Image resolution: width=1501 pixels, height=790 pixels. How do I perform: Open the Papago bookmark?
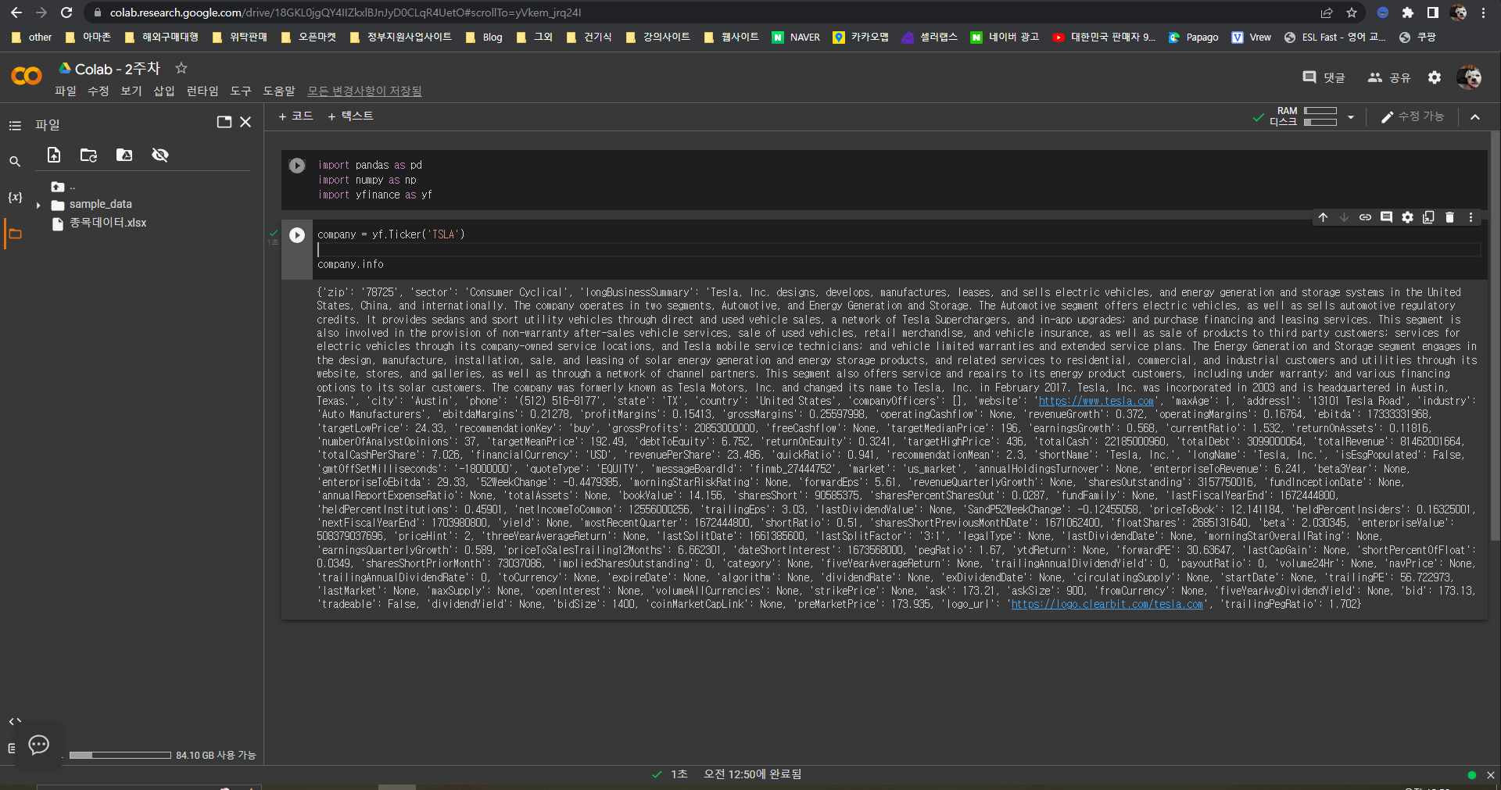click(x=1193, y=38)
